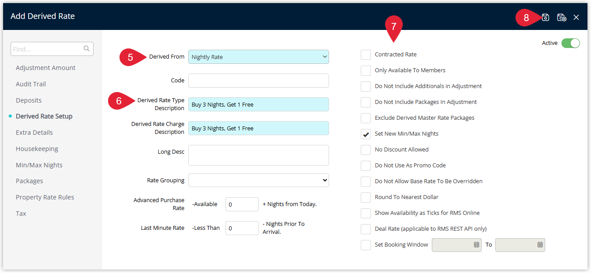
Task: Click the Long Desc text area
Action: [x=258, y=155]
